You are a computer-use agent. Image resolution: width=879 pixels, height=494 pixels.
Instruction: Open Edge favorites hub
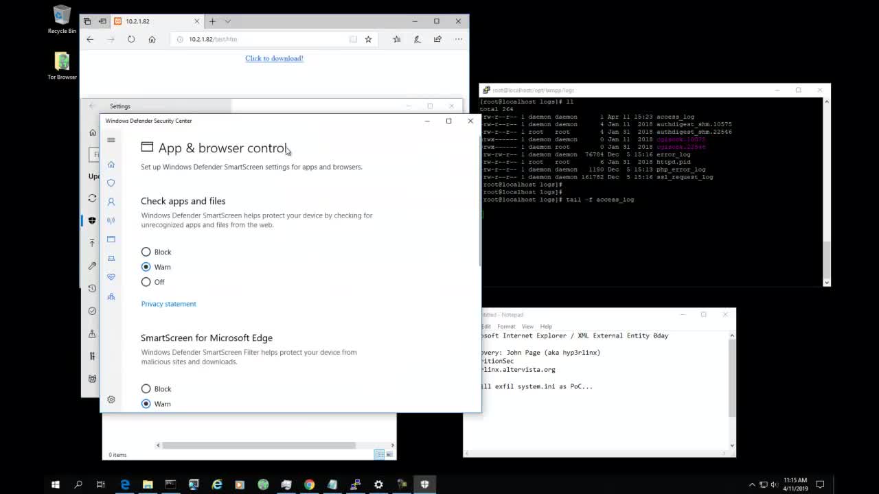(396, 39)
